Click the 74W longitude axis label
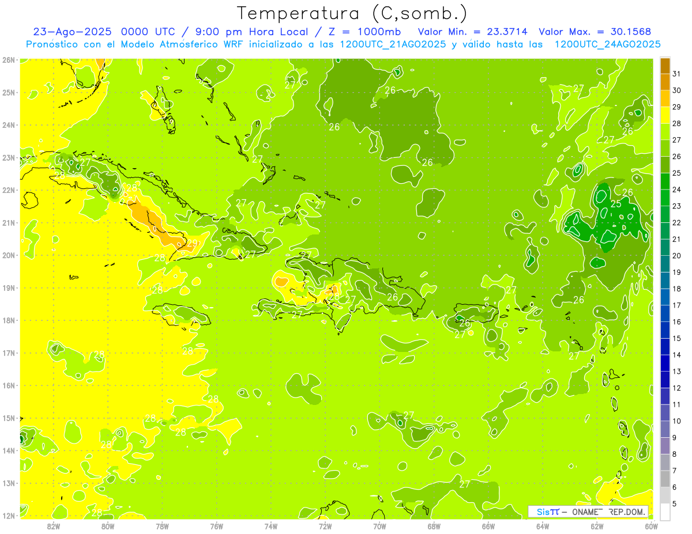This screenshot has height=534, width=692. [x=271, y=526]
